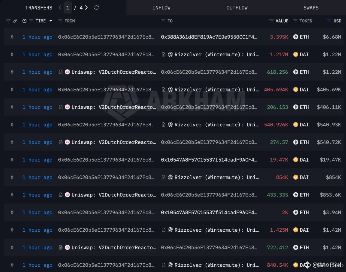Open the sender address in the 1.425M DAI row
The image size is (346, 272).
pyautogui.click(x=106, y=230)
